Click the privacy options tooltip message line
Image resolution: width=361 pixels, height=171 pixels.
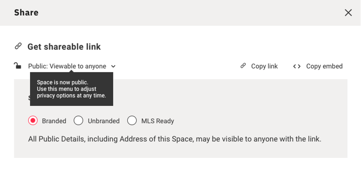point(71,96)
